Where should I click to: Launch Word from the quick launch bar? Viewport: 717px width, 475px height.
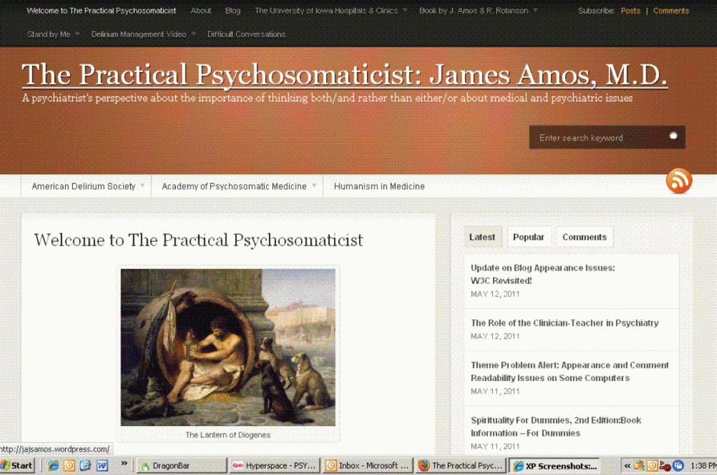coord(102,465)
